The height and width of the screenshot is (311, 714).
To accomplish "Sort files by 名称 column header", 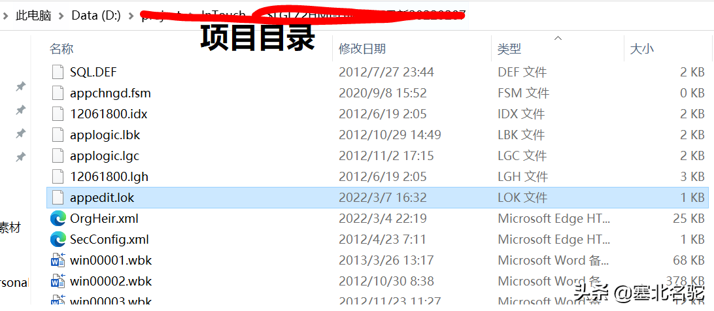I will point(61,49).
